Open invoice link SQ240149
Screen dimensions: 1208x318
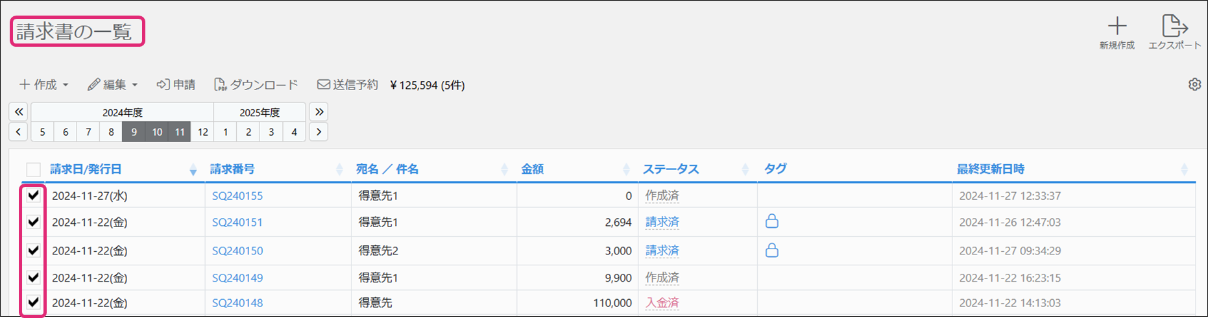237,278
